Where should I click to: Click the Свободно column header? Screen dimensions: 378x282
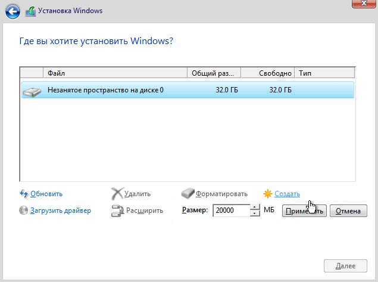268,73
